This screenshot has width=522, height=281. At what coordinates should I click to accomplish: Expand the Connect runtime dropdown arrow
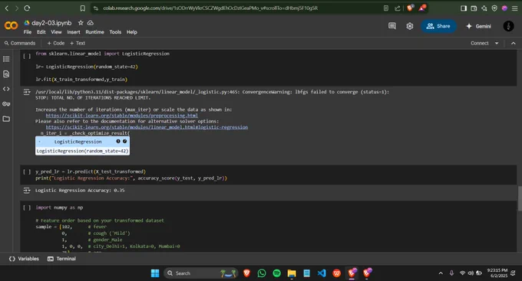pyautogui.click(x=497, y=43)
